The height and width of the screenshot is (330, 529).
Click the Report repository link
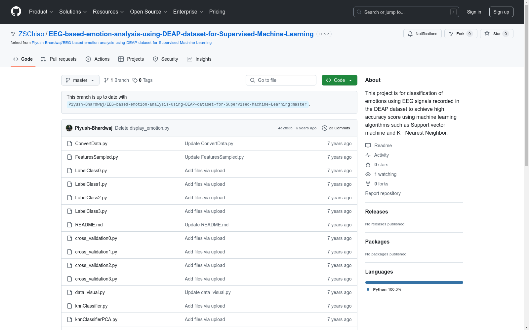tap(383, 193)
